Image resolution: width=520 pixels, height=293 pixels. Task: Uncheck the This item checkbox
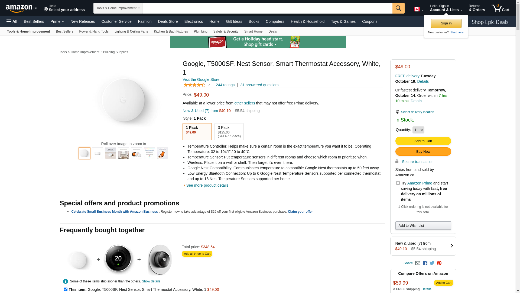(x=66, y=289)
